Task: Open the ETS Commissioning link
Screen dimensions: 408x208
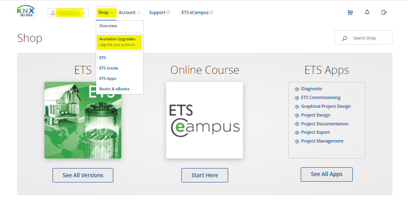Action: 321,97
